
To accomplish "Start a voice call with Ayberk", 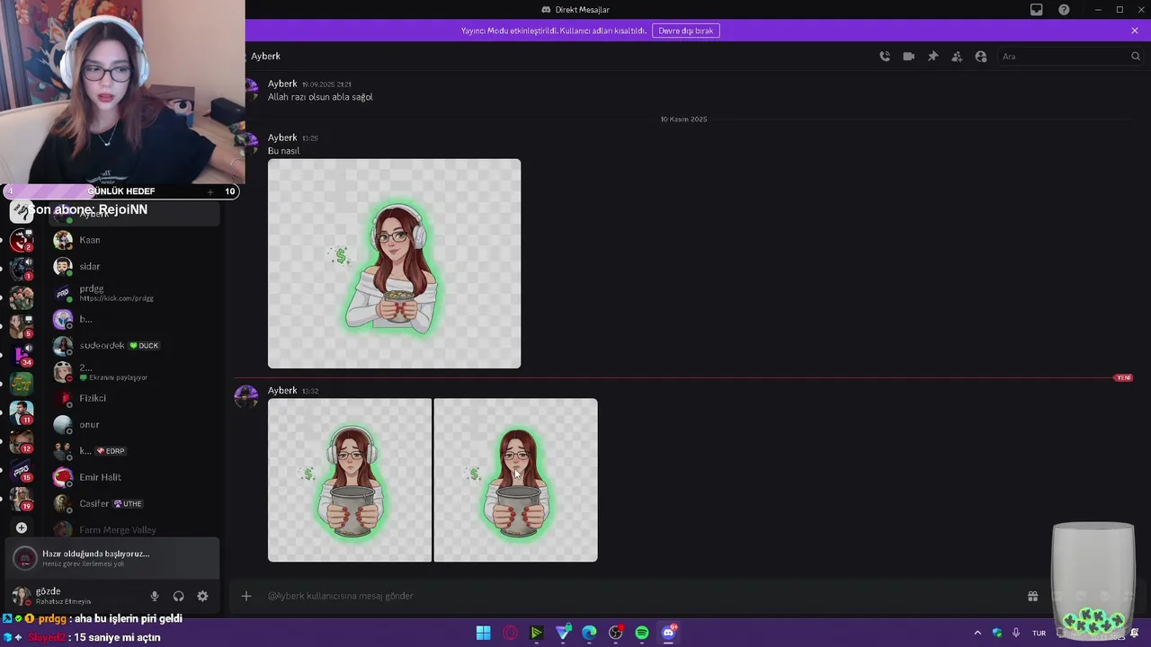I will [885, 57].
